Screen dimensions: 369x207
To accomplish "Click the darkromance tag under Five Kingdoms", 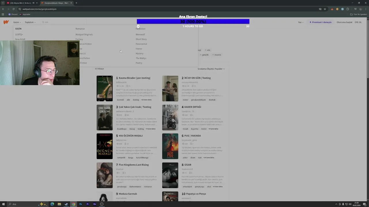I will (135, 187).
